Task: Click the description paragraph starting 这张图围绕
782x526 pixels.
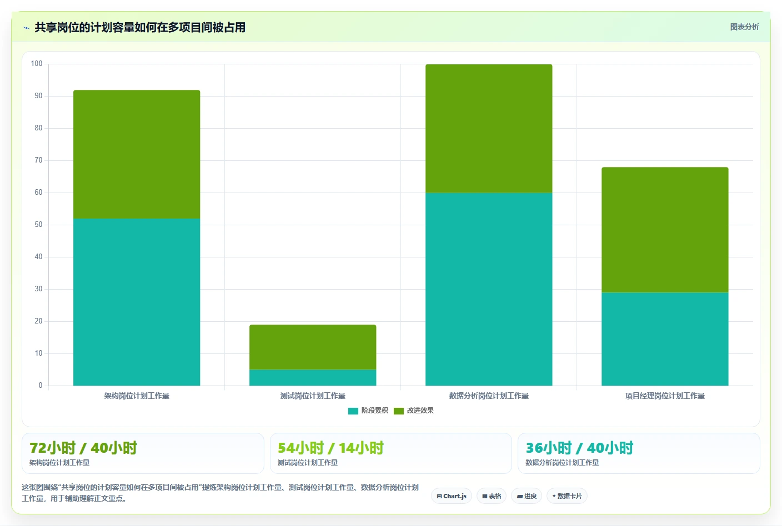Action: 220,493
